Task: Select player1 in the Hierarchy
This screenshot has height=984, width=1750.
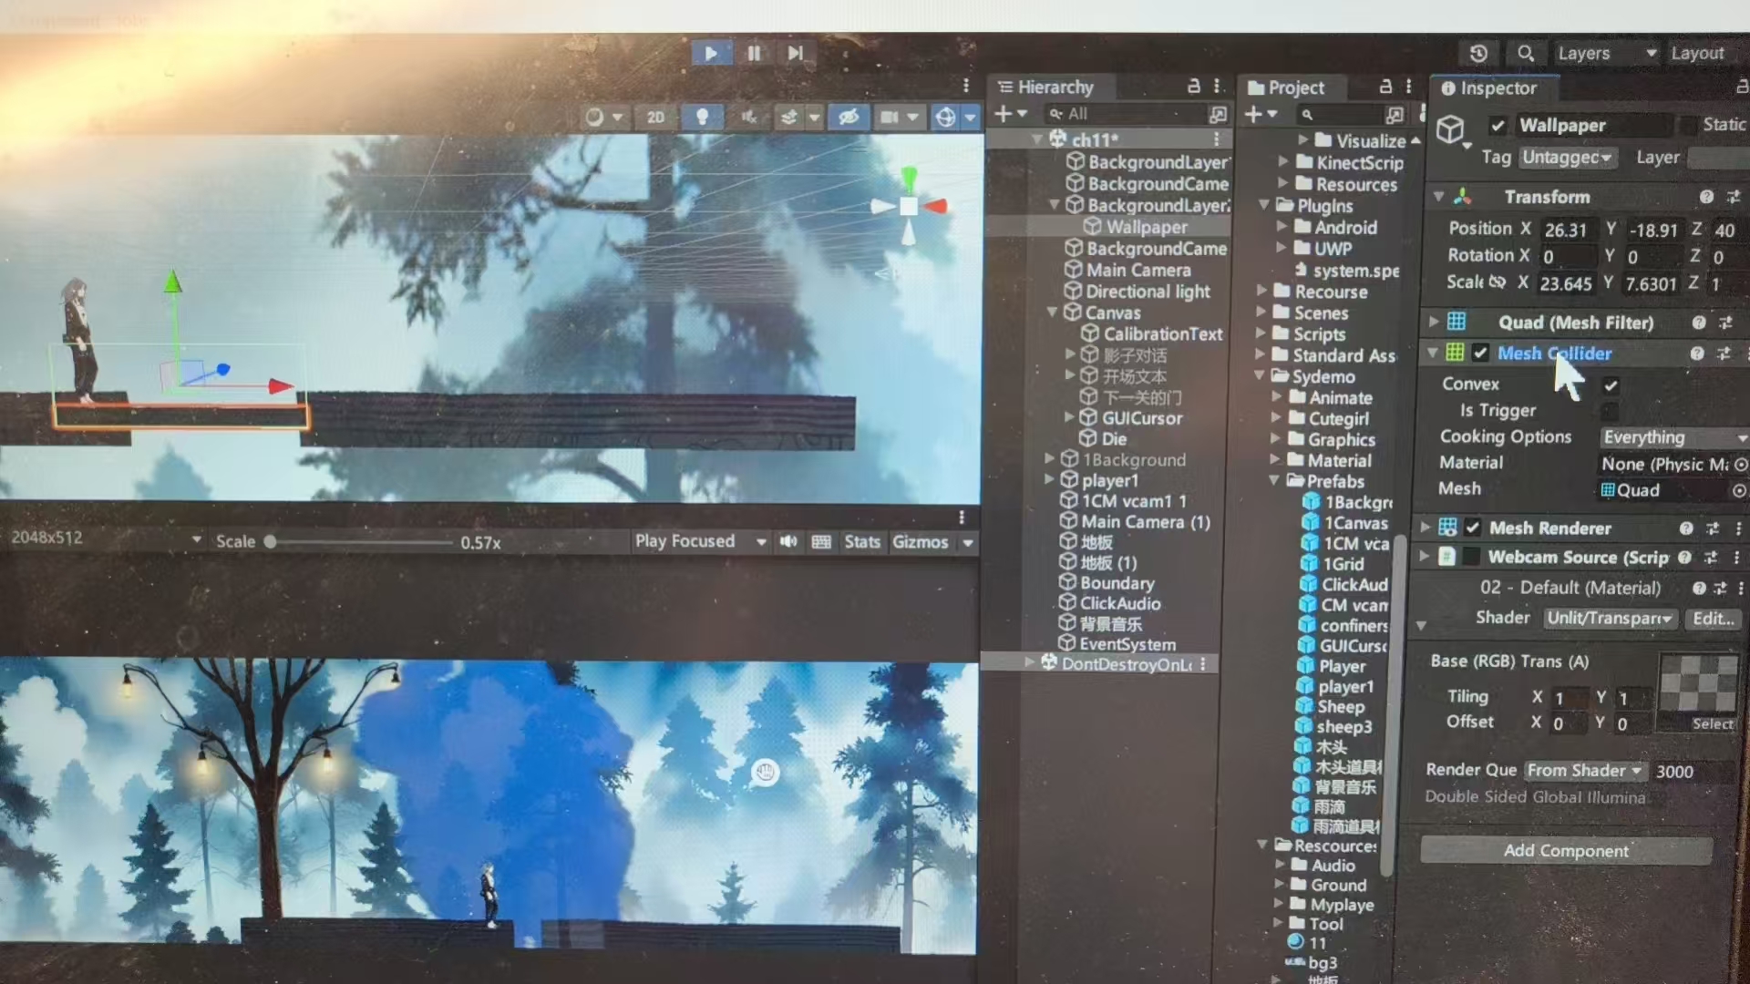Action: click(x=1110, y=480)
